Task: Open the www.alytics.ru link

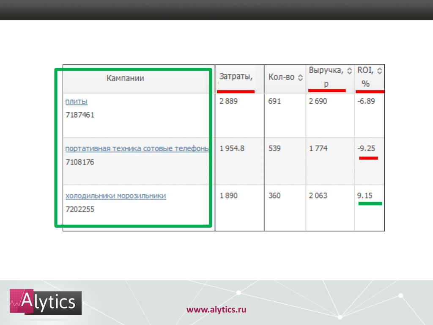Action: pyautogui.click(x=216, y=309)
